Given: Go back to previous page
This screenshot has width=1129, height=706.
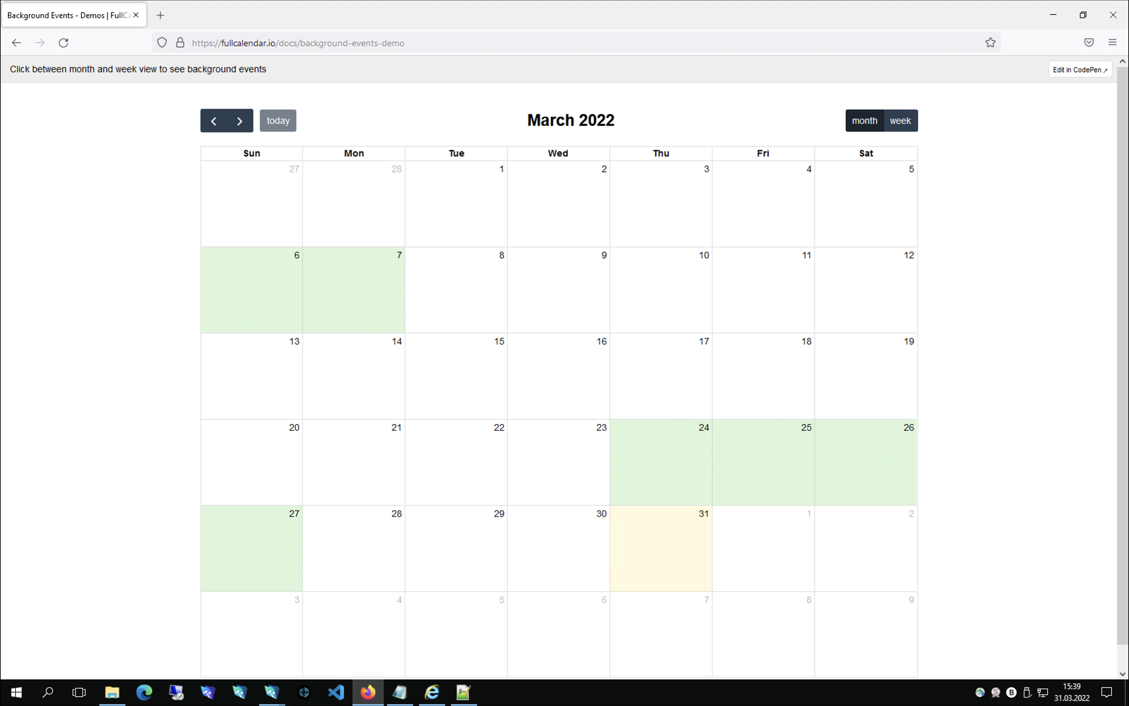Looking at the screenshot, I should point(16,43).
